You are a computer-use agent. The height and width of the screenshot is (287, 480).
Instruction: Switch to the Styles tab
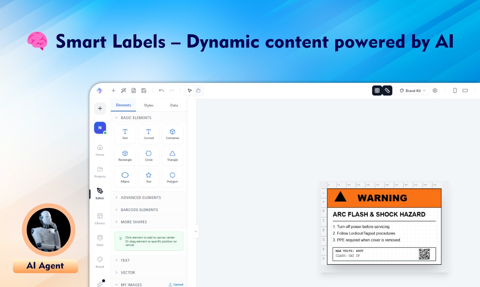(x=149, y=105)
